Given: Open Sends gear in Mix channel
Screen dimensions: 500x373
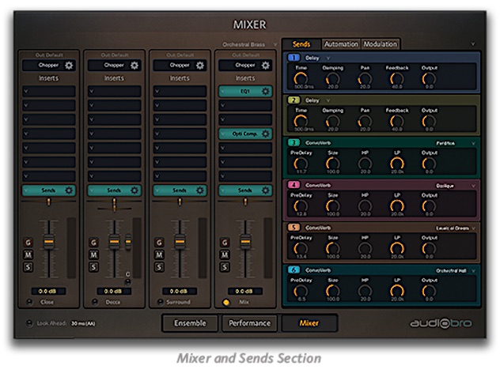Looking at the screenshot, I should (x=265, y=190).
